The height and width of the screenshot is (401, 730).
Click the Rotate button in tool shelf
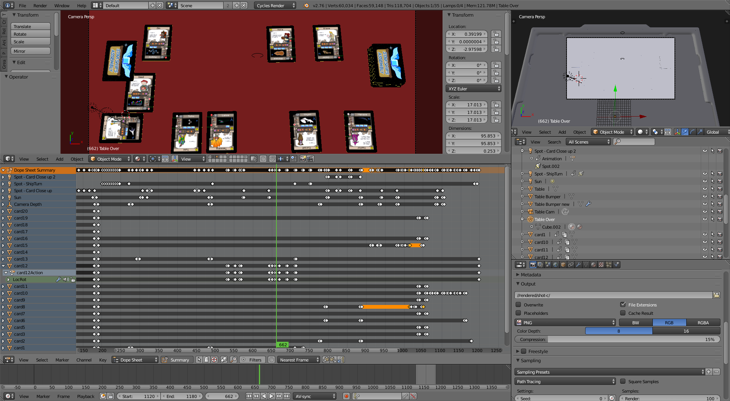coord(31,34)
